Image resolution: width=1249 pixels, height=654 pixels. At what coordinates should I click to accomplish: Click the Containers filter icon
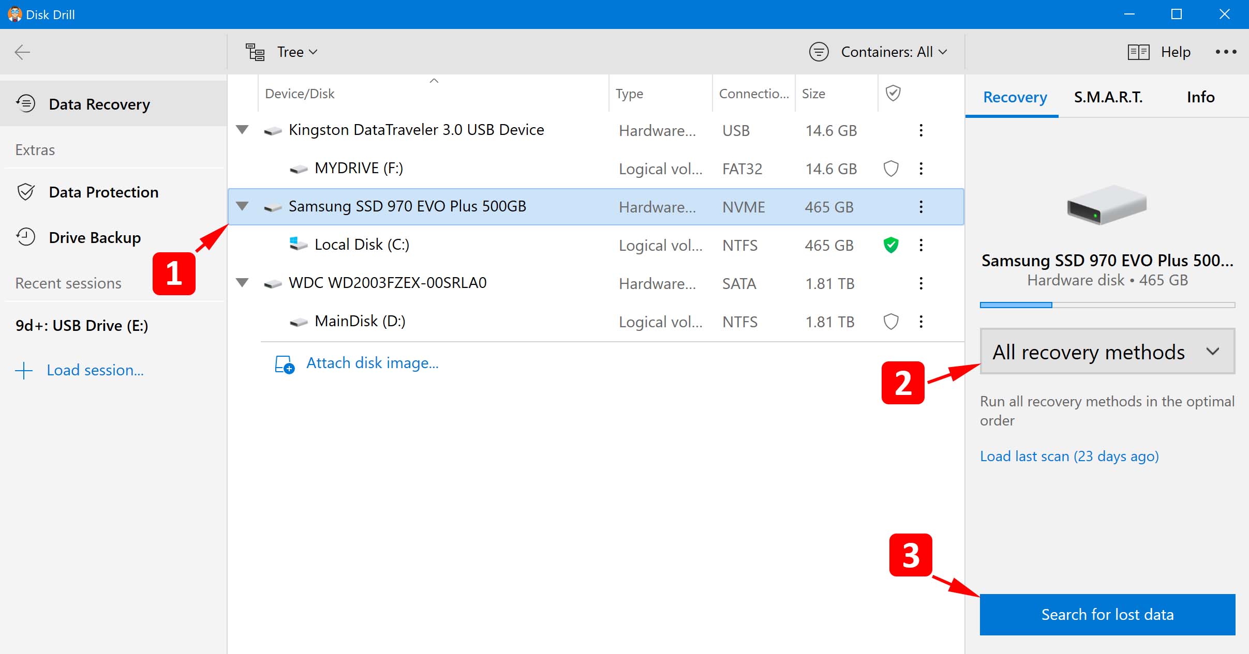tap(819, 52)
